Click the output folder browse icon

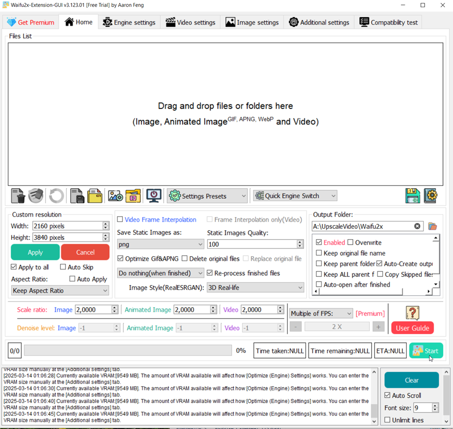tap(432, 226)
